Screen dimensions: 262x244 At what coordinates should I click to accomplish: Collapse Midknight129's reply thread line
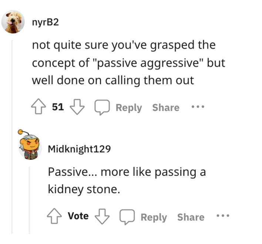pos(30,200)
